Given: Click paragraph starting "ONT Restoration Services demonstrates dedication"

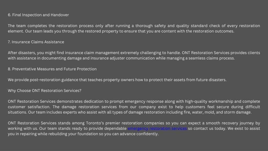Looking at the screenshot, I should [134, 107].
